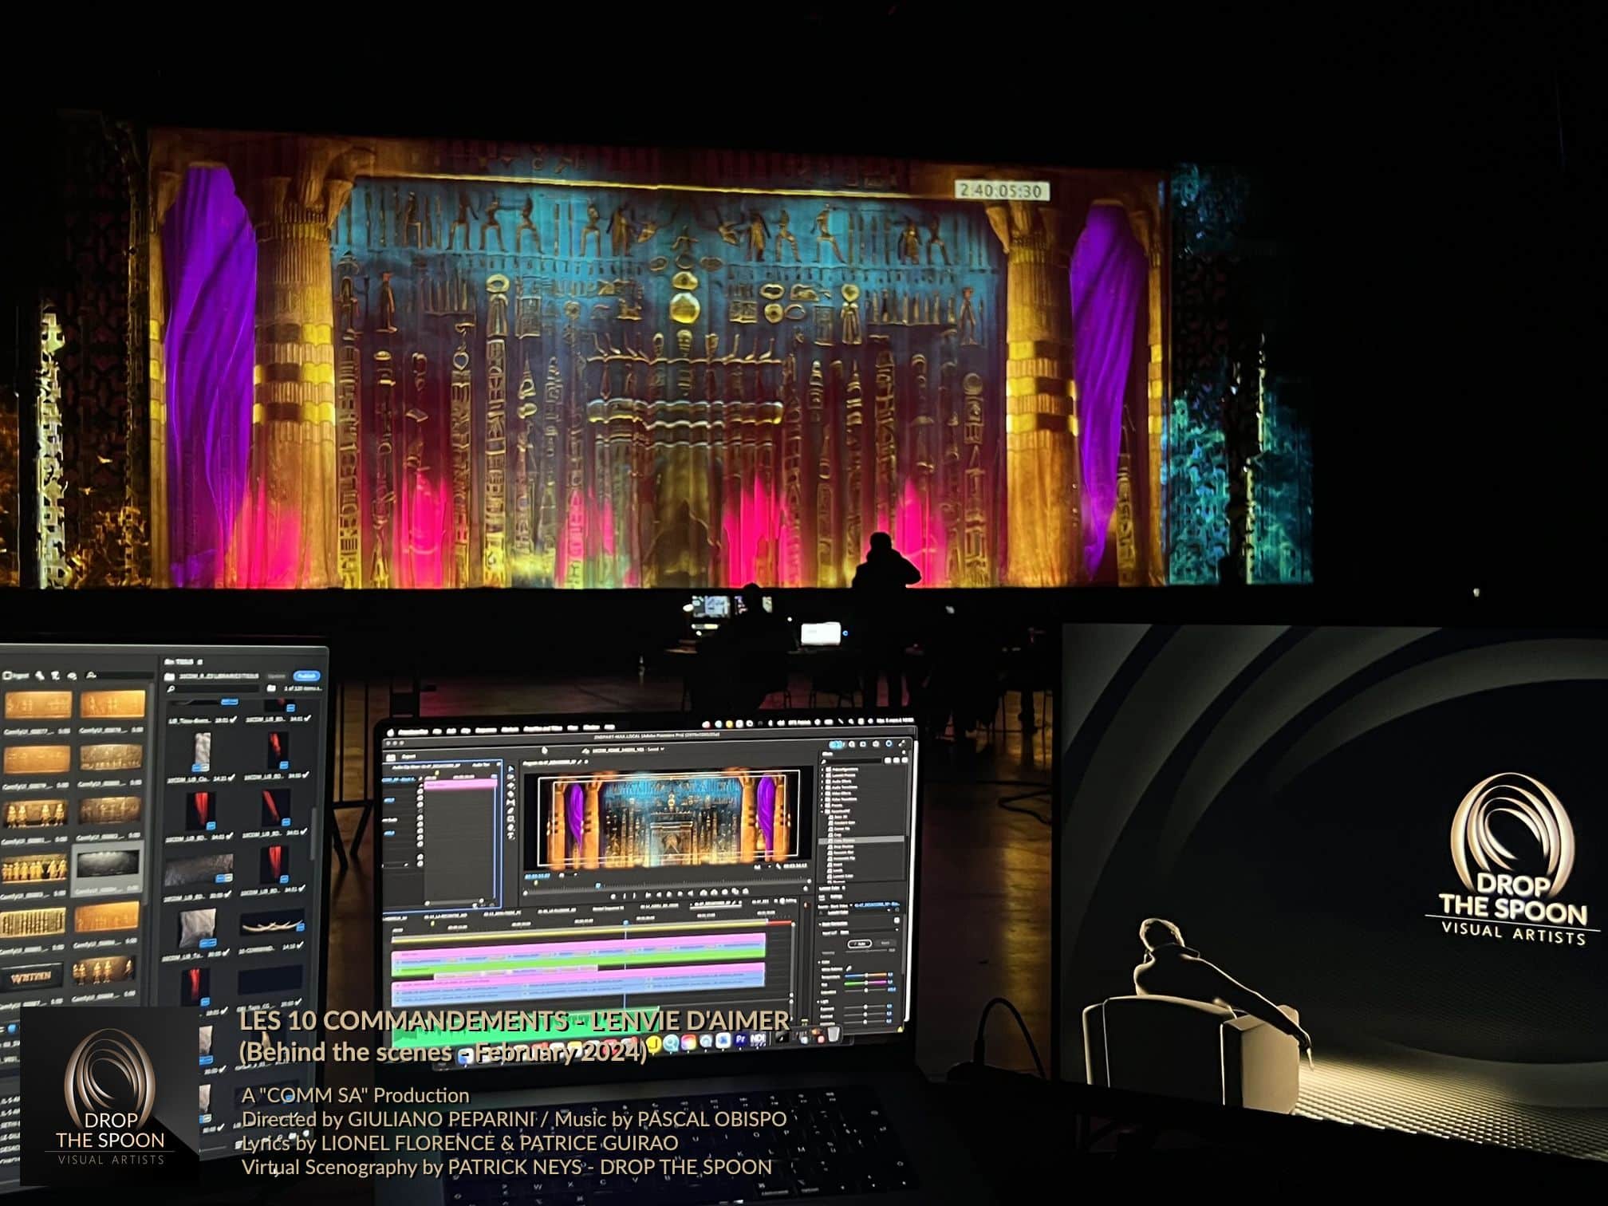Click the wrench settings icon in Media Browser
The width and height of the screenshot is (1608, 1206).
pyautogui.click(x=39, y=676)
